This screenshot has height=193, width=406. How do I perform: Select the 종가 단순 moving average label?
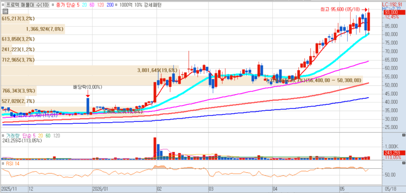click(x=66, y=5)
